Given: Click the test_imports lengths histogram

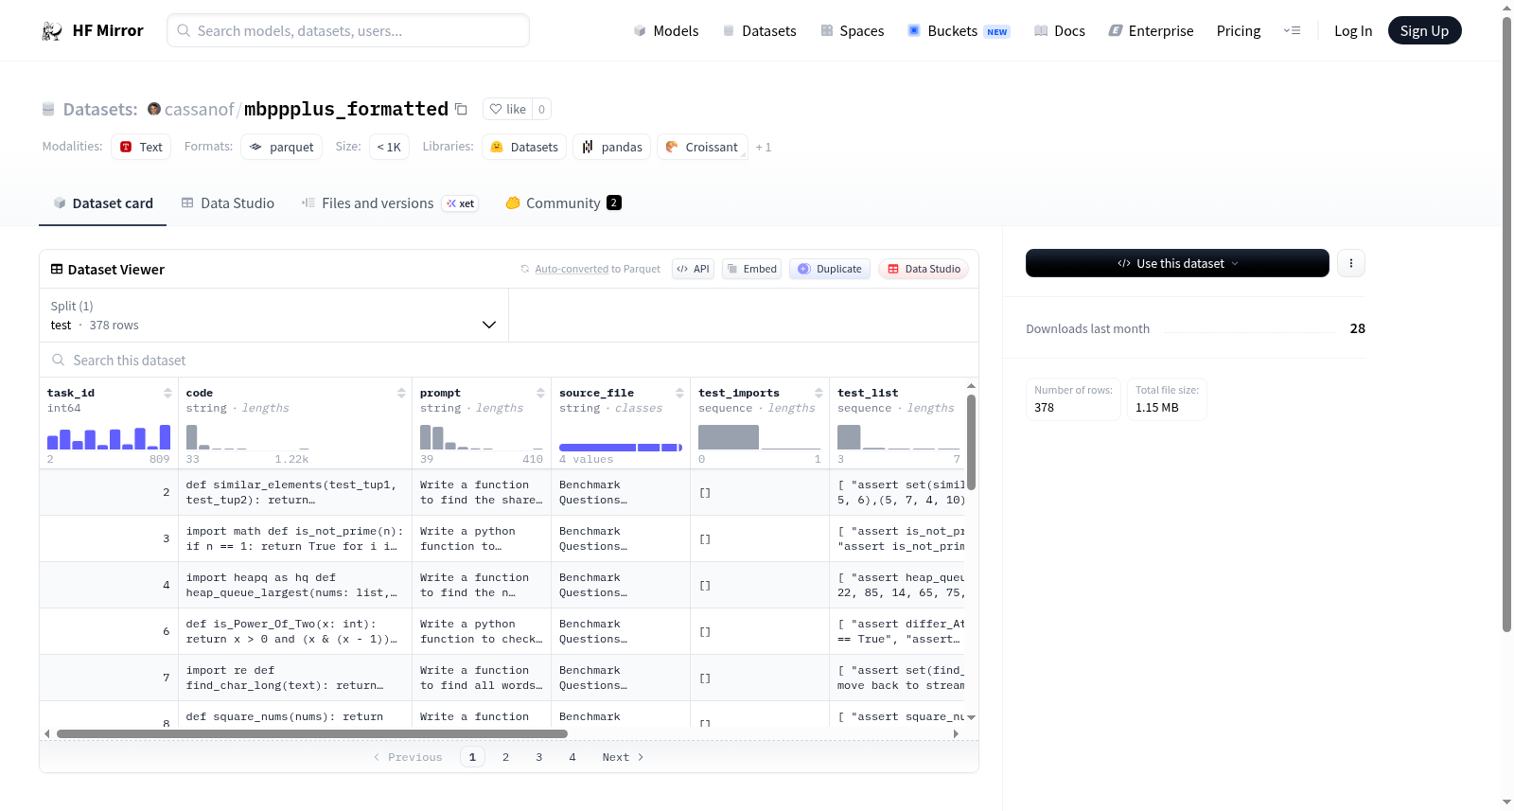Looking at the screenshot, I should [x=760, y=437].
